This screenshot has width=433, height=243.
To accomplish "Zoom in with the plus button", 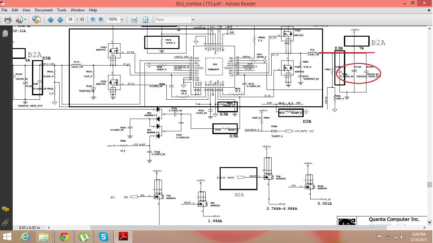I will [101, 20].
